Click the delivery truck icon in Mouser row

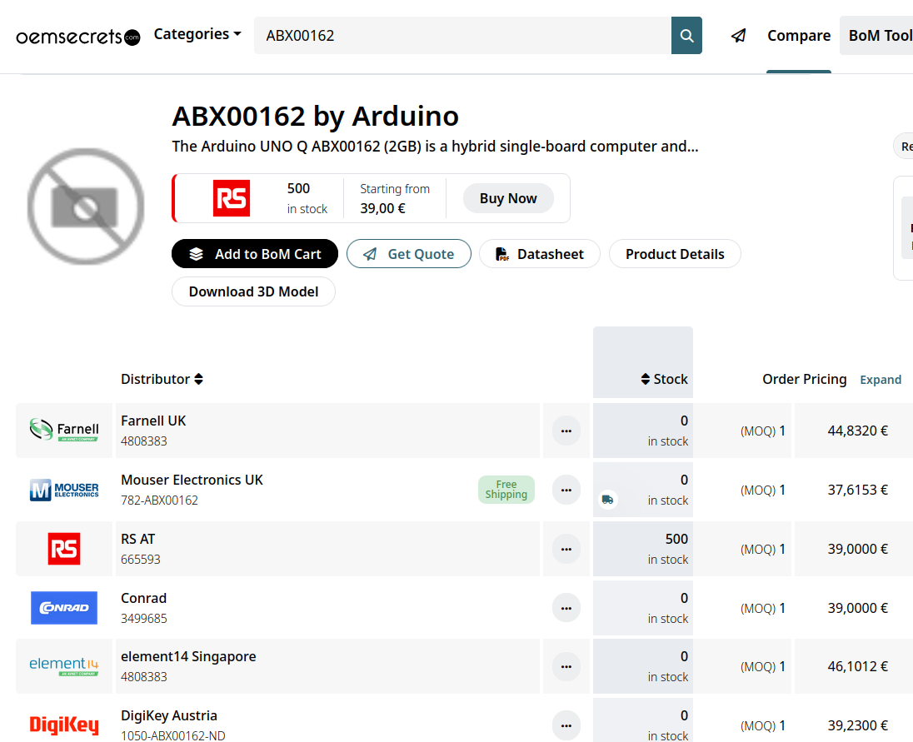608,500
